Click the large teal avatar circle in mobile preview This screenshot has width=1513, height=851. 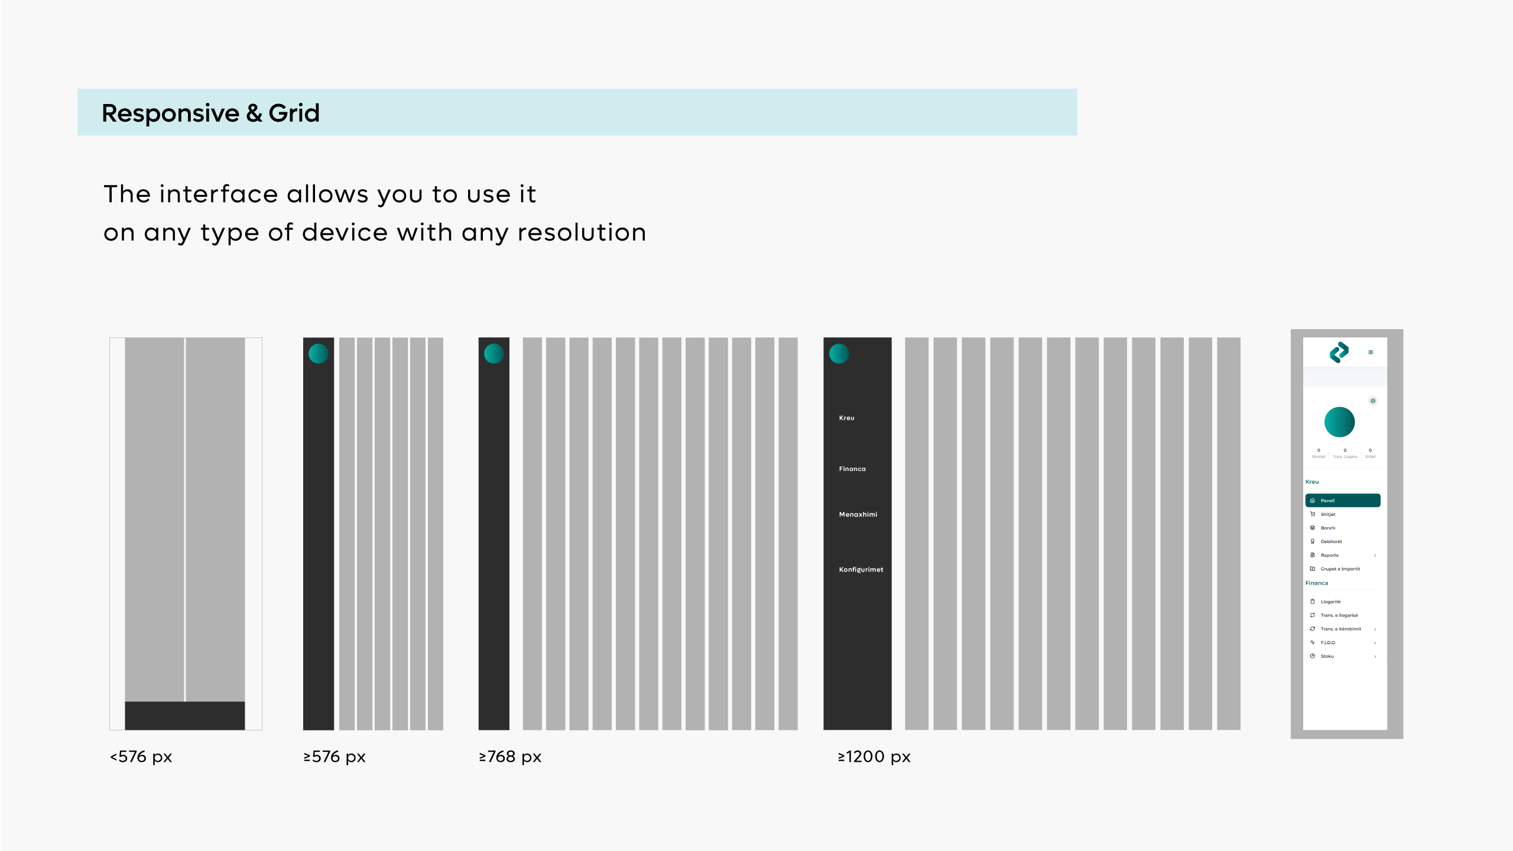click(1339, 422)
